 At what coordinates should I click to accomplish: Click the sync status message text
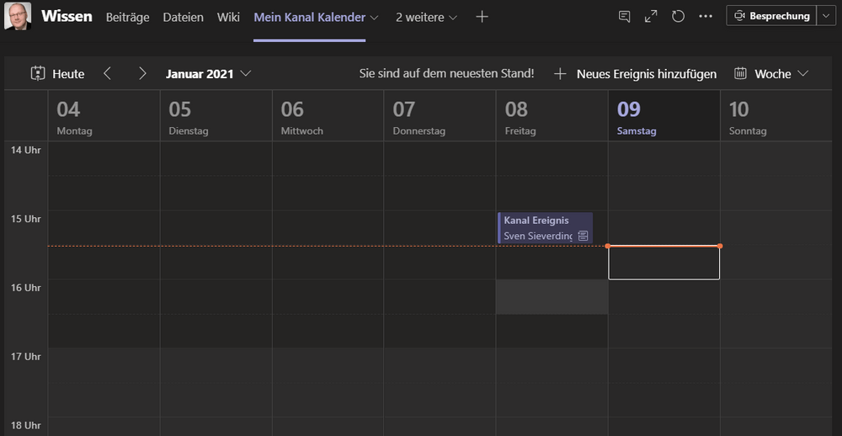pyautogui.click(x=447, y=73)
